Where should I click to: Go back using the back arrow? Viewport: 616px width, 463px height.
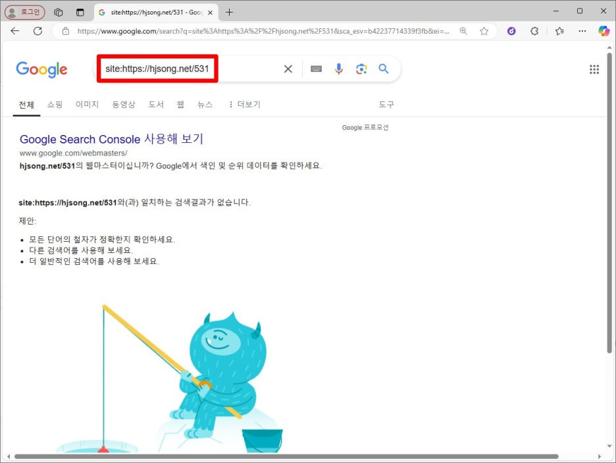point(15,31)
